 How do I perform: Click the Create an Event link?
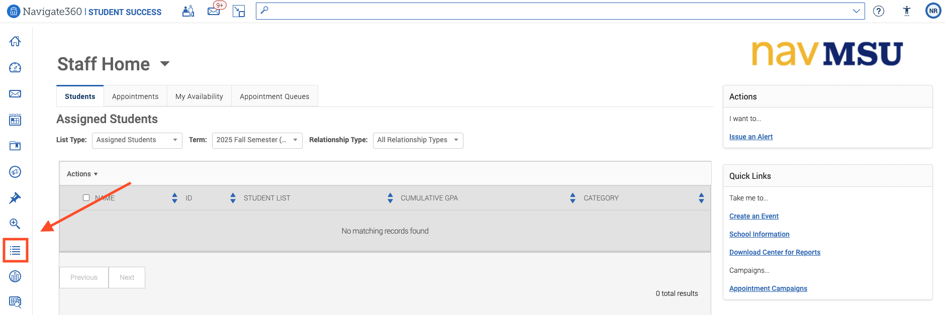[754, 216]
